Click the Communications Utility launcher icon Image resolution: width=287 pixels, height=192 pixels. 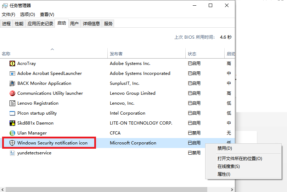tap(12, 93)
